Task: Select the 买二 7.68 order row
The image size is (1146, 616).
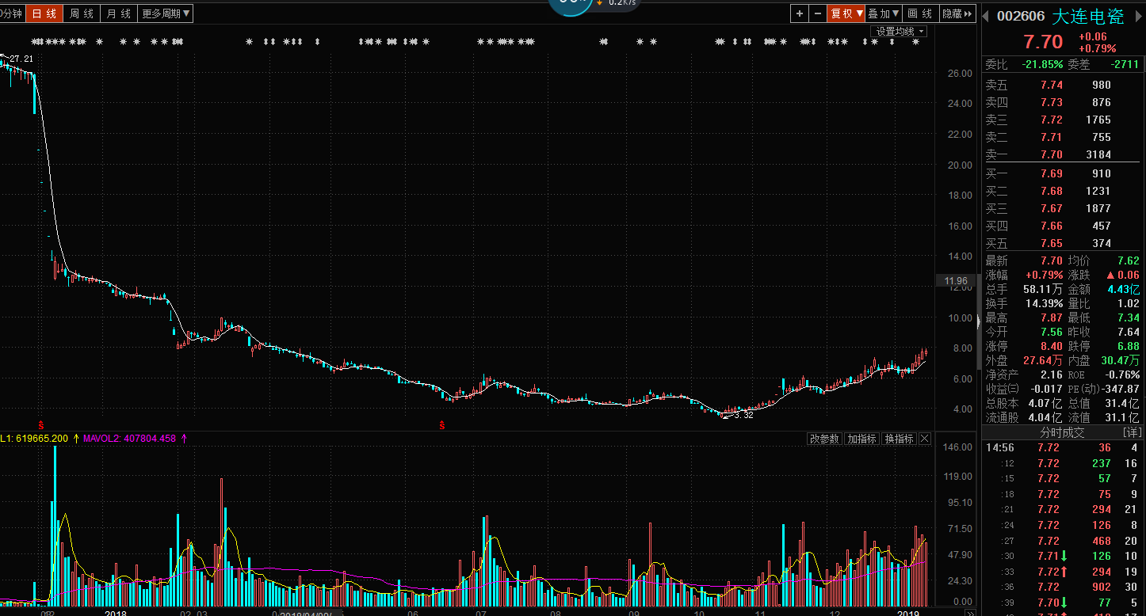Action: 1063,191
